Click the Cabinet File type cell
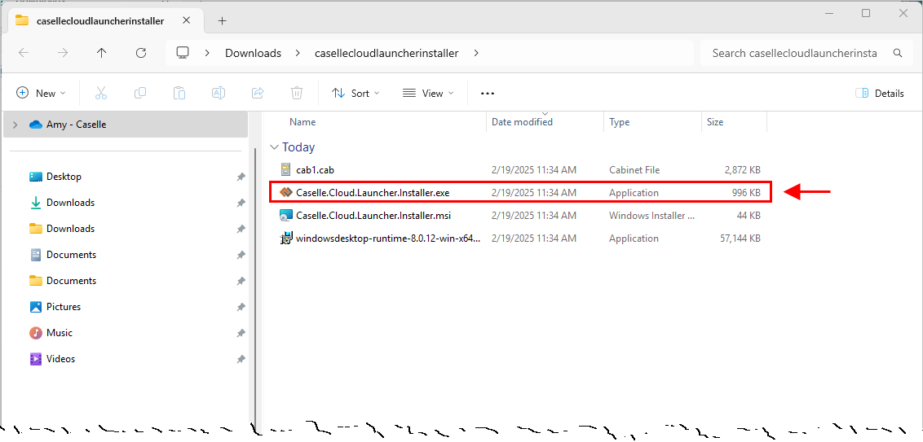 pos(634,170)
